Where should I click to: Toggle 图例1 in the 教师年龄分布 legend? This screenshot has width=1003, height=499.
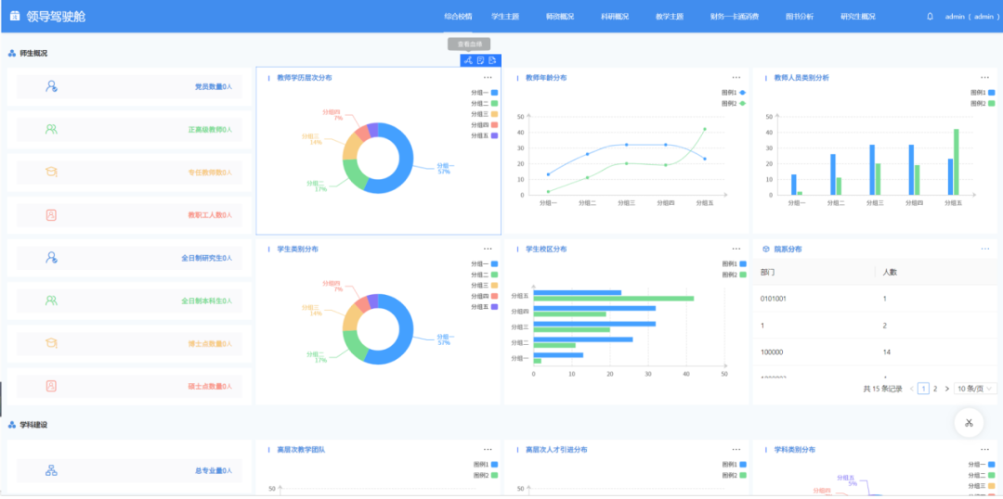click(734, 93)
